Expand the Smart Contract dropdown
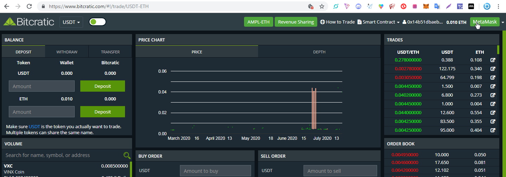The height and width of the screenshot is (177, 506). [x=378, y=22]
